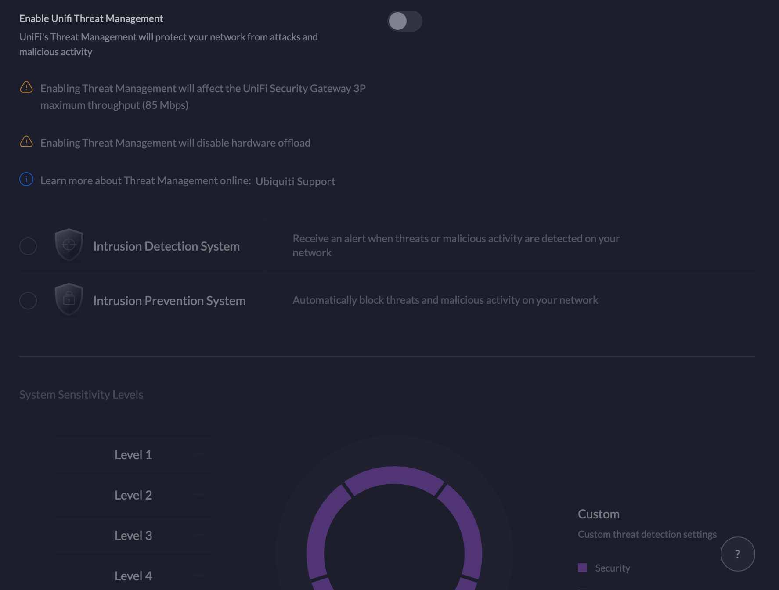This screenshot has height=590, width=779.
Task: Toggle Enable Unifi Threat Management switch
Action: tap(404, 21)
